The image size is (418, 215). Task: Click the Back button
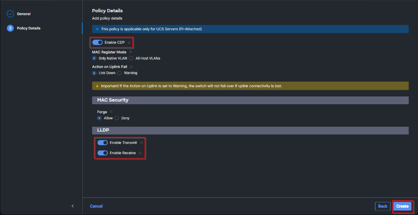382,206
